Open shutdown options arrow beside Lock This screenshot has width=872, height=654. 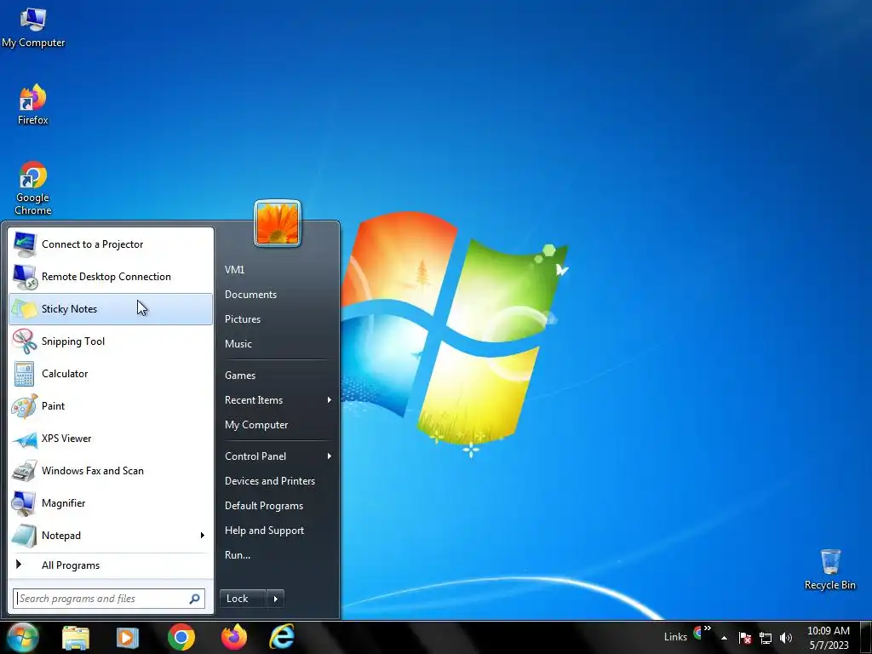coord(275,599)
